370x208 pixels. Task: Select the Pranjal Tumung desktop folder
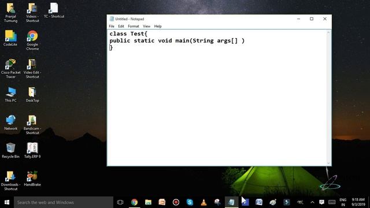coord(10,13)
